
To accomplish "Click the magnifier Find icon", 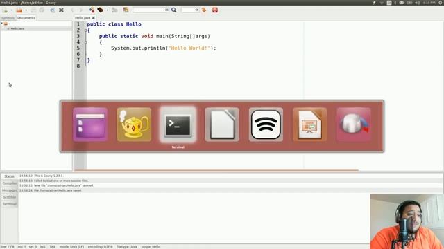I will [x=174, y=10].
